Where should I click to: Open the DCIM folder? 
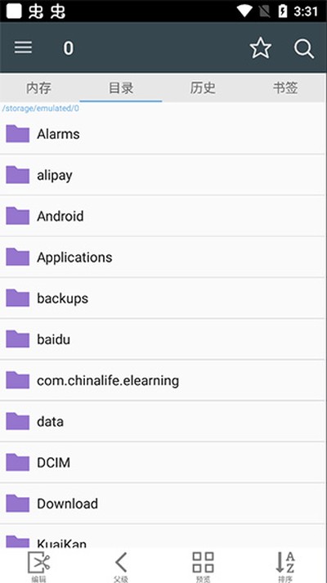pyautogui.click(x=163, y=463)
